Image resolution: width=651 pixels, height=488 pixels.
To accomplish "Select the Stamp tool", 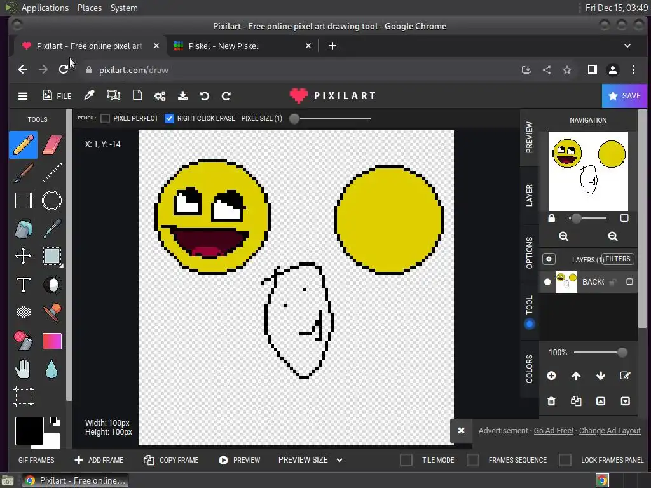I will (x=52, y=312).
